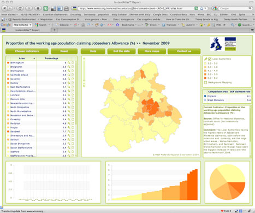Toggle the Local Authorities layer checkbox
This screenshot has height=213, width=255.
point(210,59)
